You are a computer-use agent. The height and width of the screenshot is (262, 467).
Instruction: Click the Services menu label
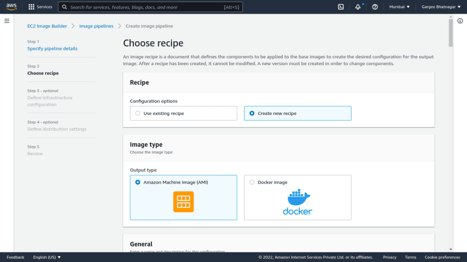pos(45,7)
